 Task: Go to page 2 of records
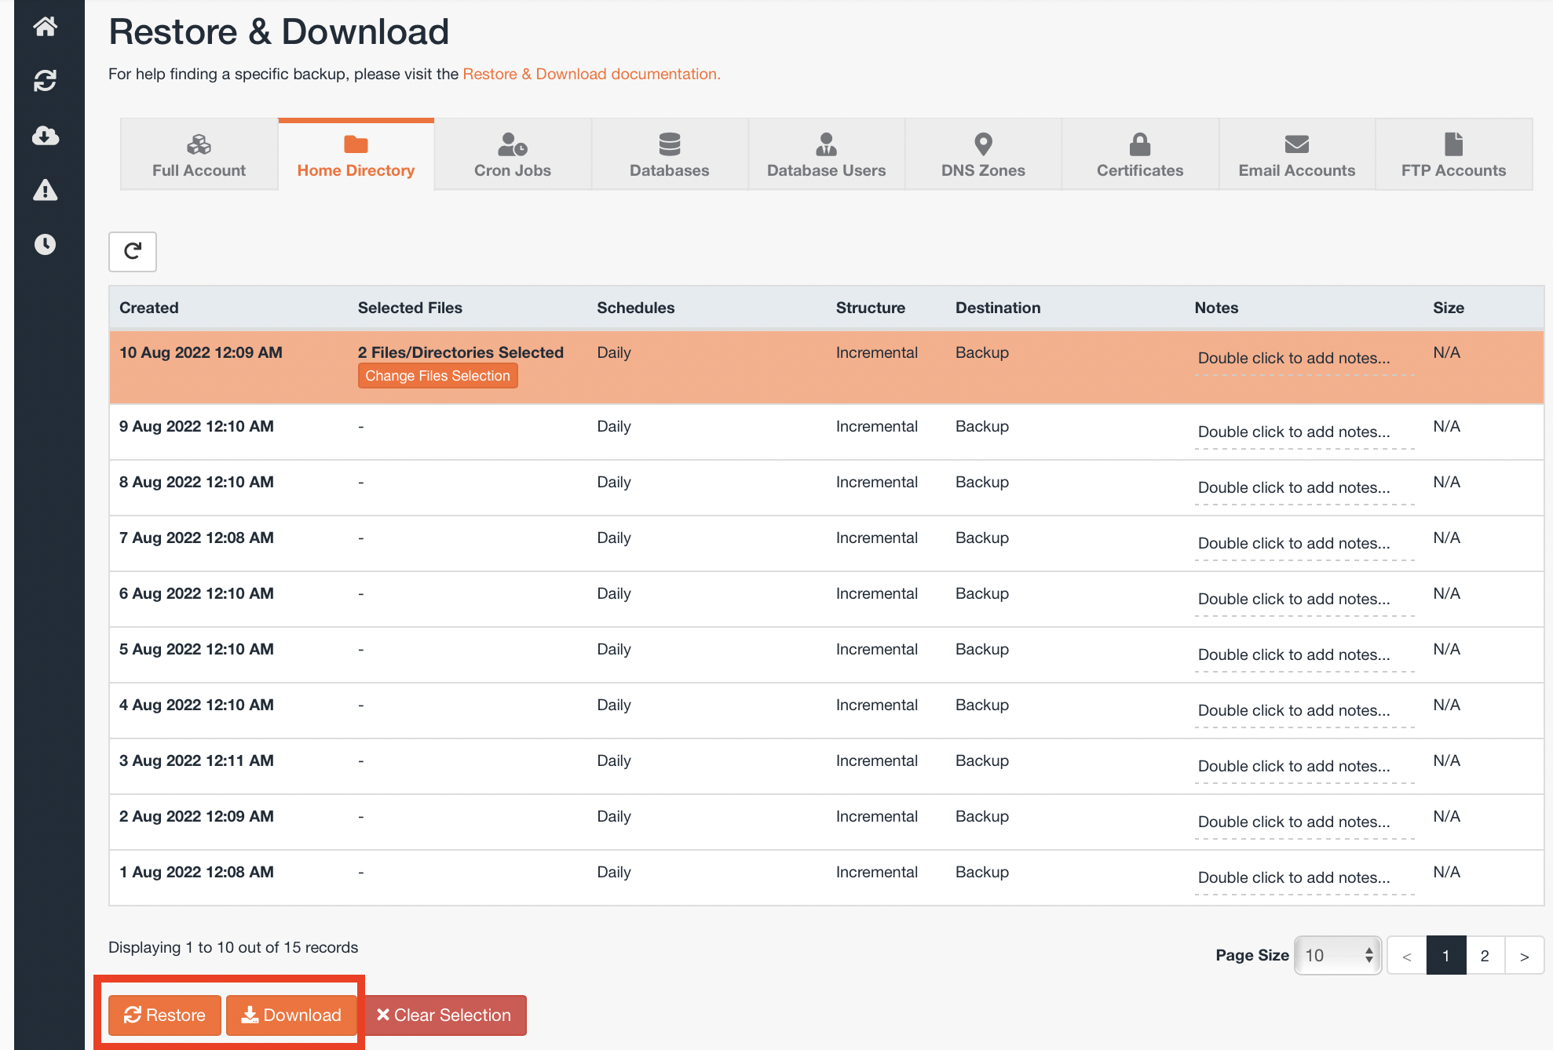pyautogui.click(x=1484, y=955)
